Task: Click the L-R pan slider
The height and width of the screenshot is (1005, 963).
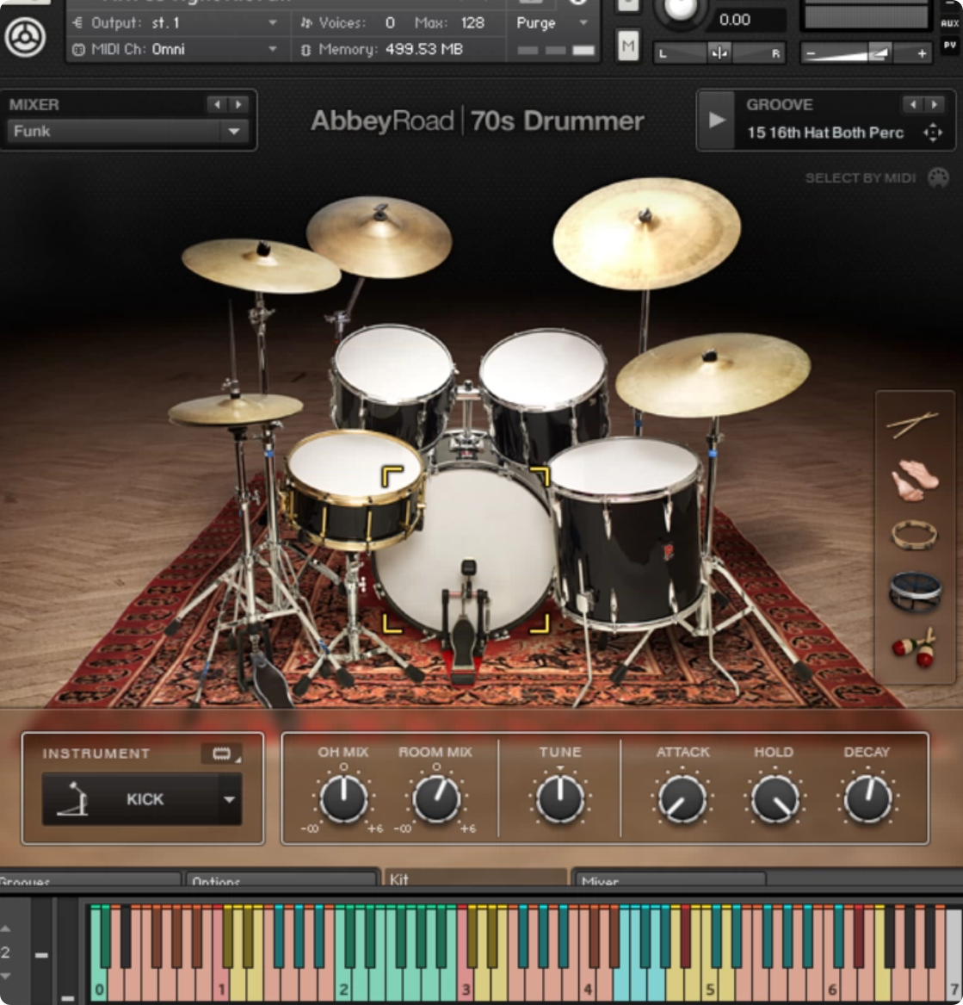Action: coord(719,53)
